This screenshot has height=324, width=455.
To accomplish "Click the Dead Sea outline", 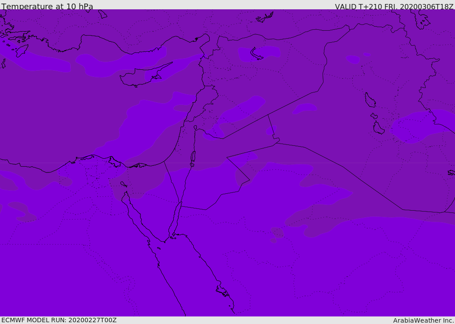I will point(193,157).
